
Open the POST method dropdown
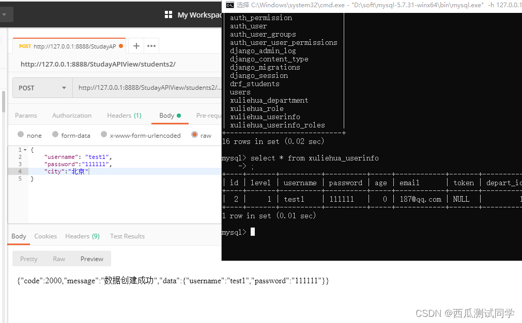[41, 88]
